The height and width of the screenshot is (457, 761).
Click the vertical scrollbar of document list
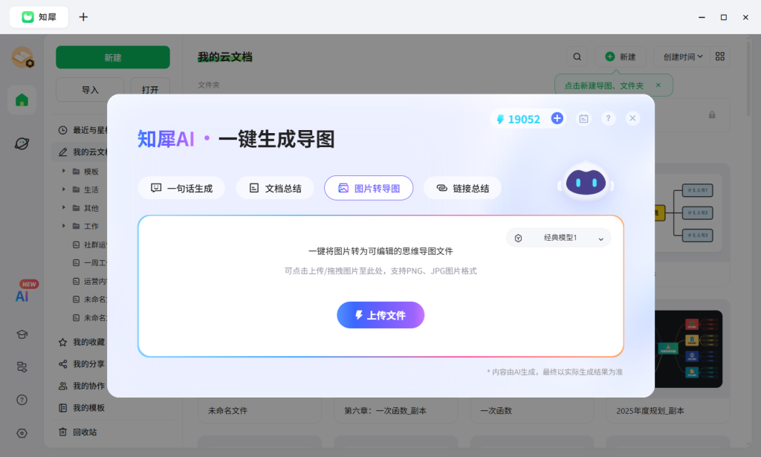(749, 77)
